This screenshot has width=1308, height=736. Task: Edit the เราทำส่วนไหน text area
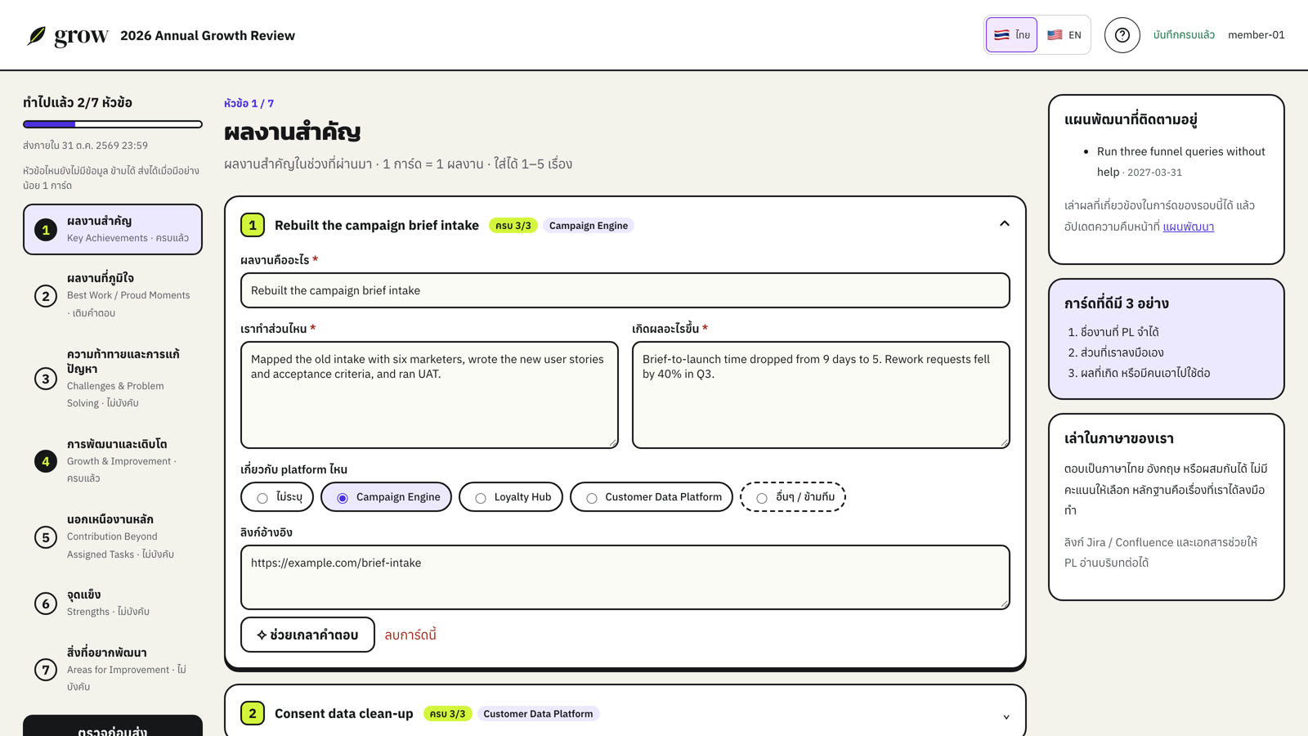[x=429, y=395]
